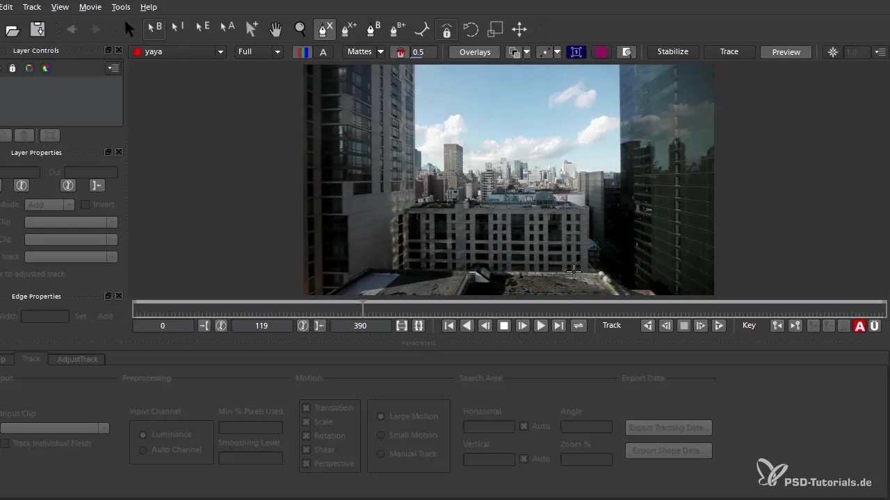Open the Edit menu
The image size is (890, 500).
[5, 7]
